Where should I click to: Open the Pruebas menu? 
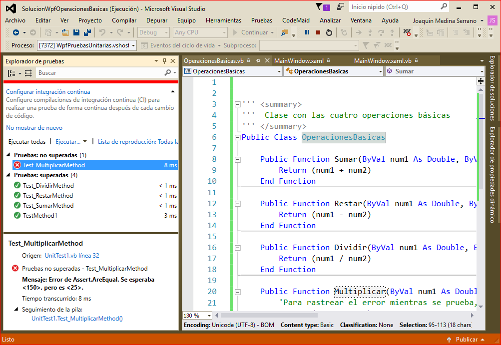(262, 20)
